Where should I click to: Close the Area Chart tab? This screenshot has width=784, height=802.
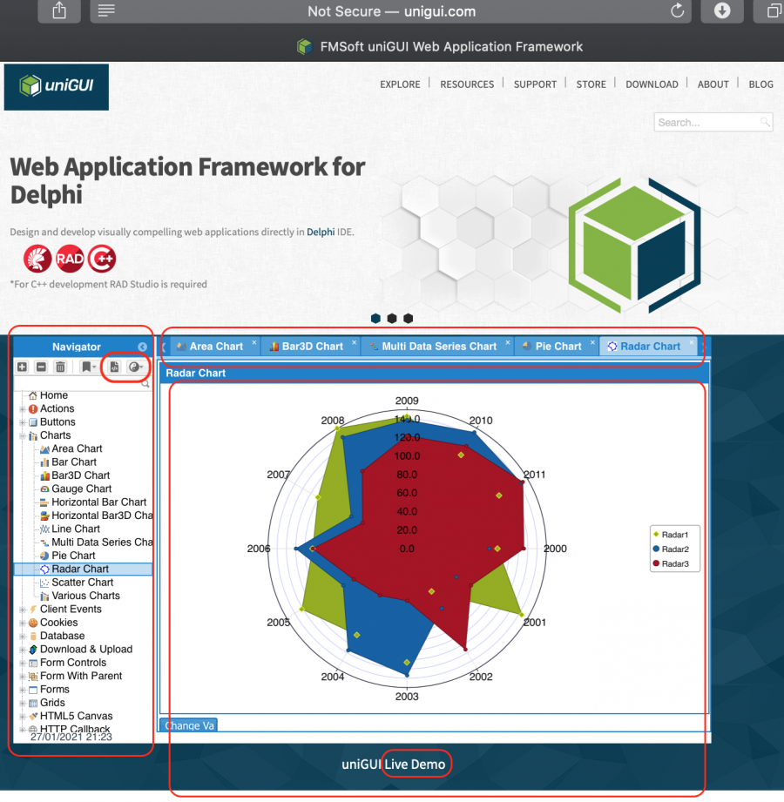254,343
